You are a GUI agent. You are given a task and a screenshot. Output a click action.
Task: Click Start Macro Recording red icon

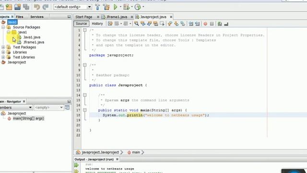pos(205,24)
